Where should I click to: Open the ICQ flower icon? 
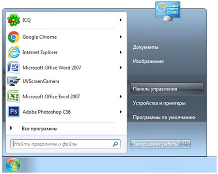click(14, 20)
